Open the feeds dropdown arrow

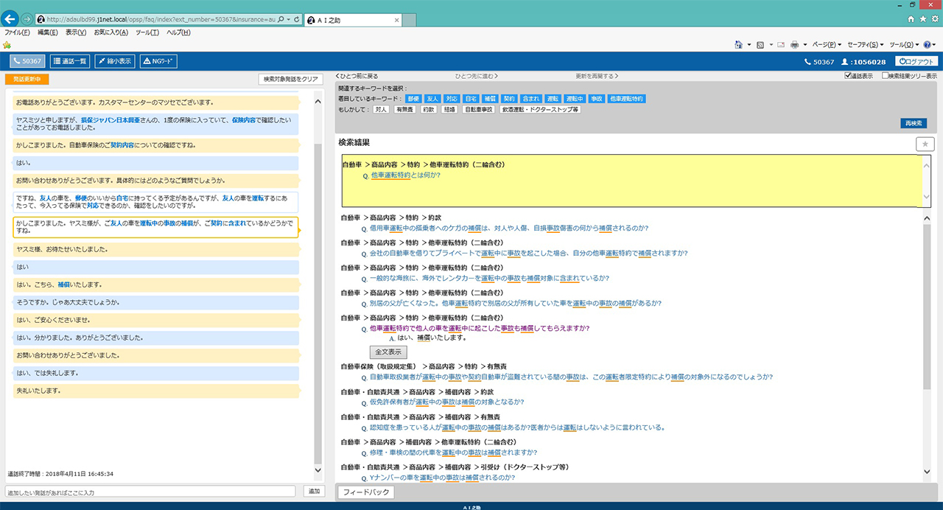(770, 44)
